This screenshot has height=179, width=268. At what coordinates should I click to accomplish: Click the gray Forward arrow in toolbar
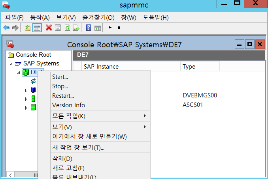[15, 28]
